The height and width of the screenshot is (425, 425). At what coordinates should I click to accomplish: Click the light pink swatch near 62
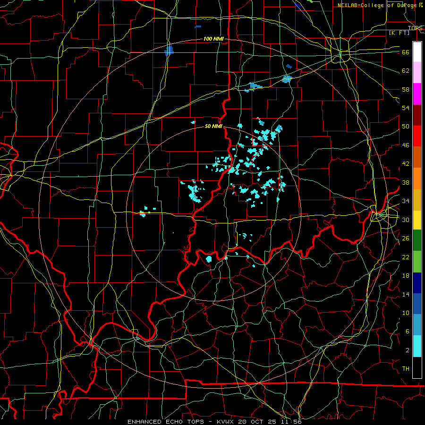coord(417,73)
